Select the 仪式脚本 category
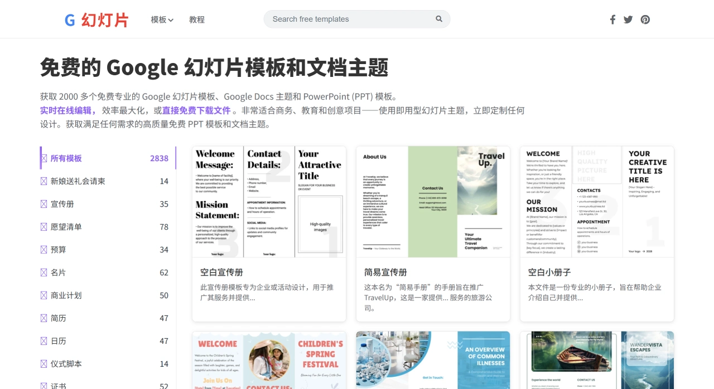This screenshot has height=389, width=714. [108, 364]
